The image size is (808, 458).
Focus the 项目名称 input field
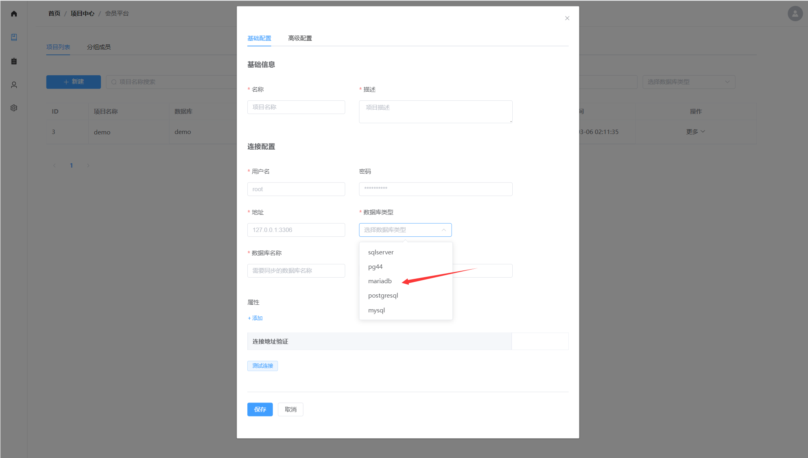(296, 107)
